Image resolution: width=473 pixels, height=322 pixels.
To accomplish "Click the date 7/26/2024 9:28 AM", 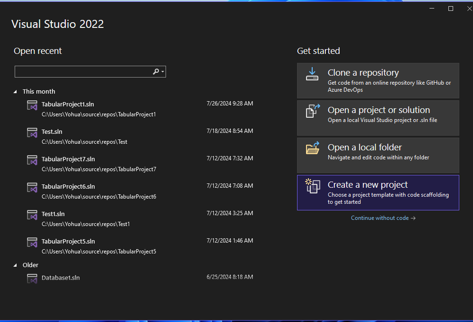I will pos(230,104).
